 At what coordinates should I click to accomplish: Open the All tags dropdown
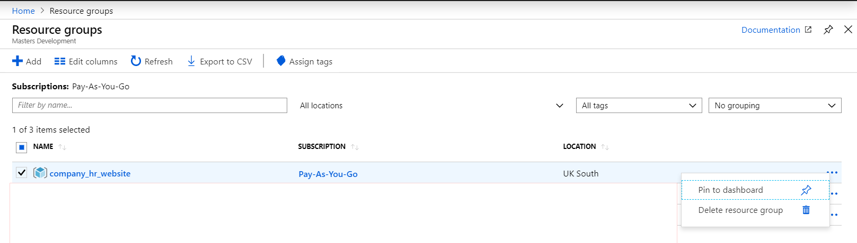(639, 106)
